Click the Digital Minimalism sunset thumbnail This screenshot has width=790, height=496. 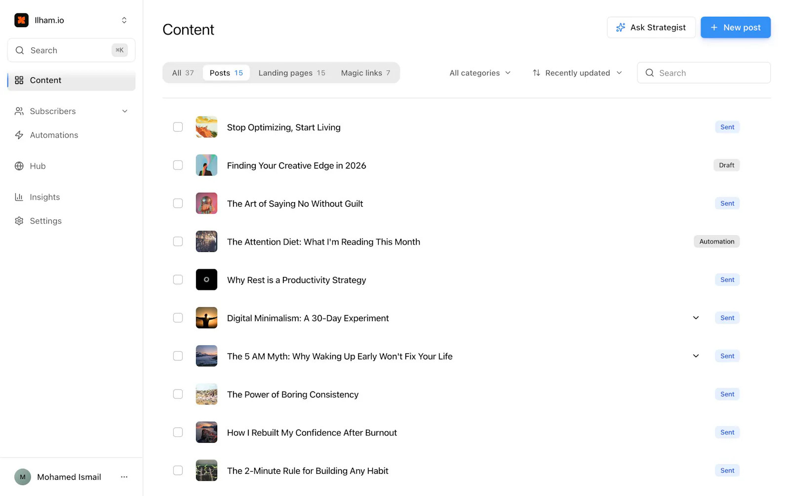coord(206,318)
